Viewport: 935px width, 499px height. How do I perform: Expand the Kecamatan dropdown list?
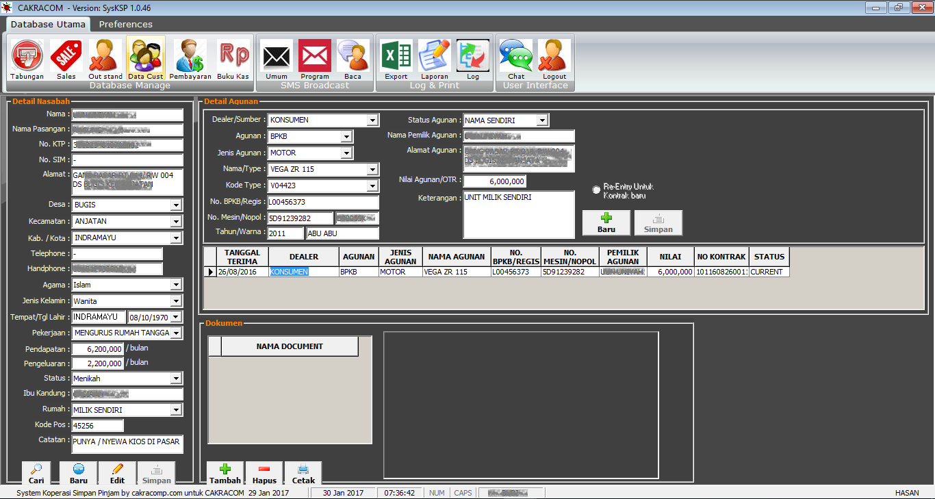pyautogui.click(x=176, y=222)
